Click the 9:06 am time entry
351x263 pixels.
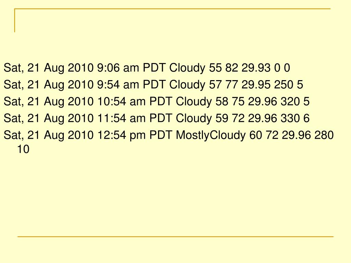pos(118,67)
